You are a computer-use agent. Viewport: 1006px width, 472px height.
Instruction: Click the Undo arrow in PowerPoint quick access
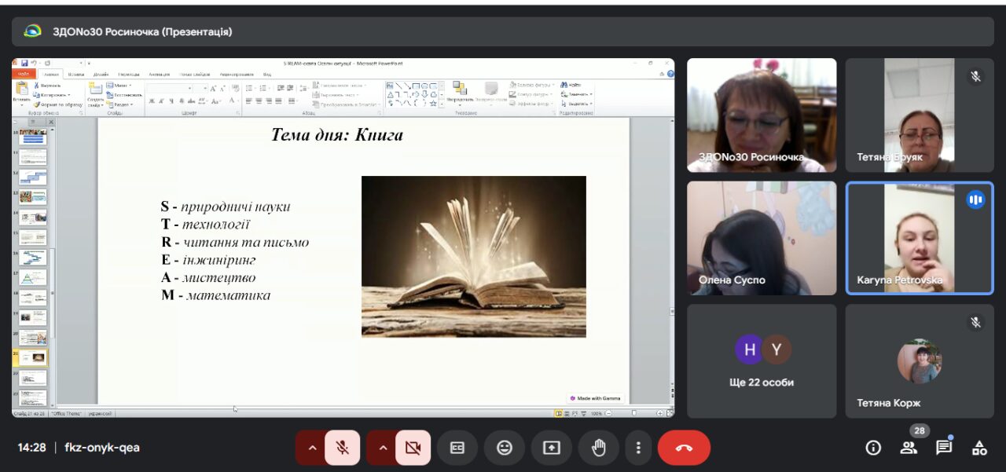pos(34,63)
